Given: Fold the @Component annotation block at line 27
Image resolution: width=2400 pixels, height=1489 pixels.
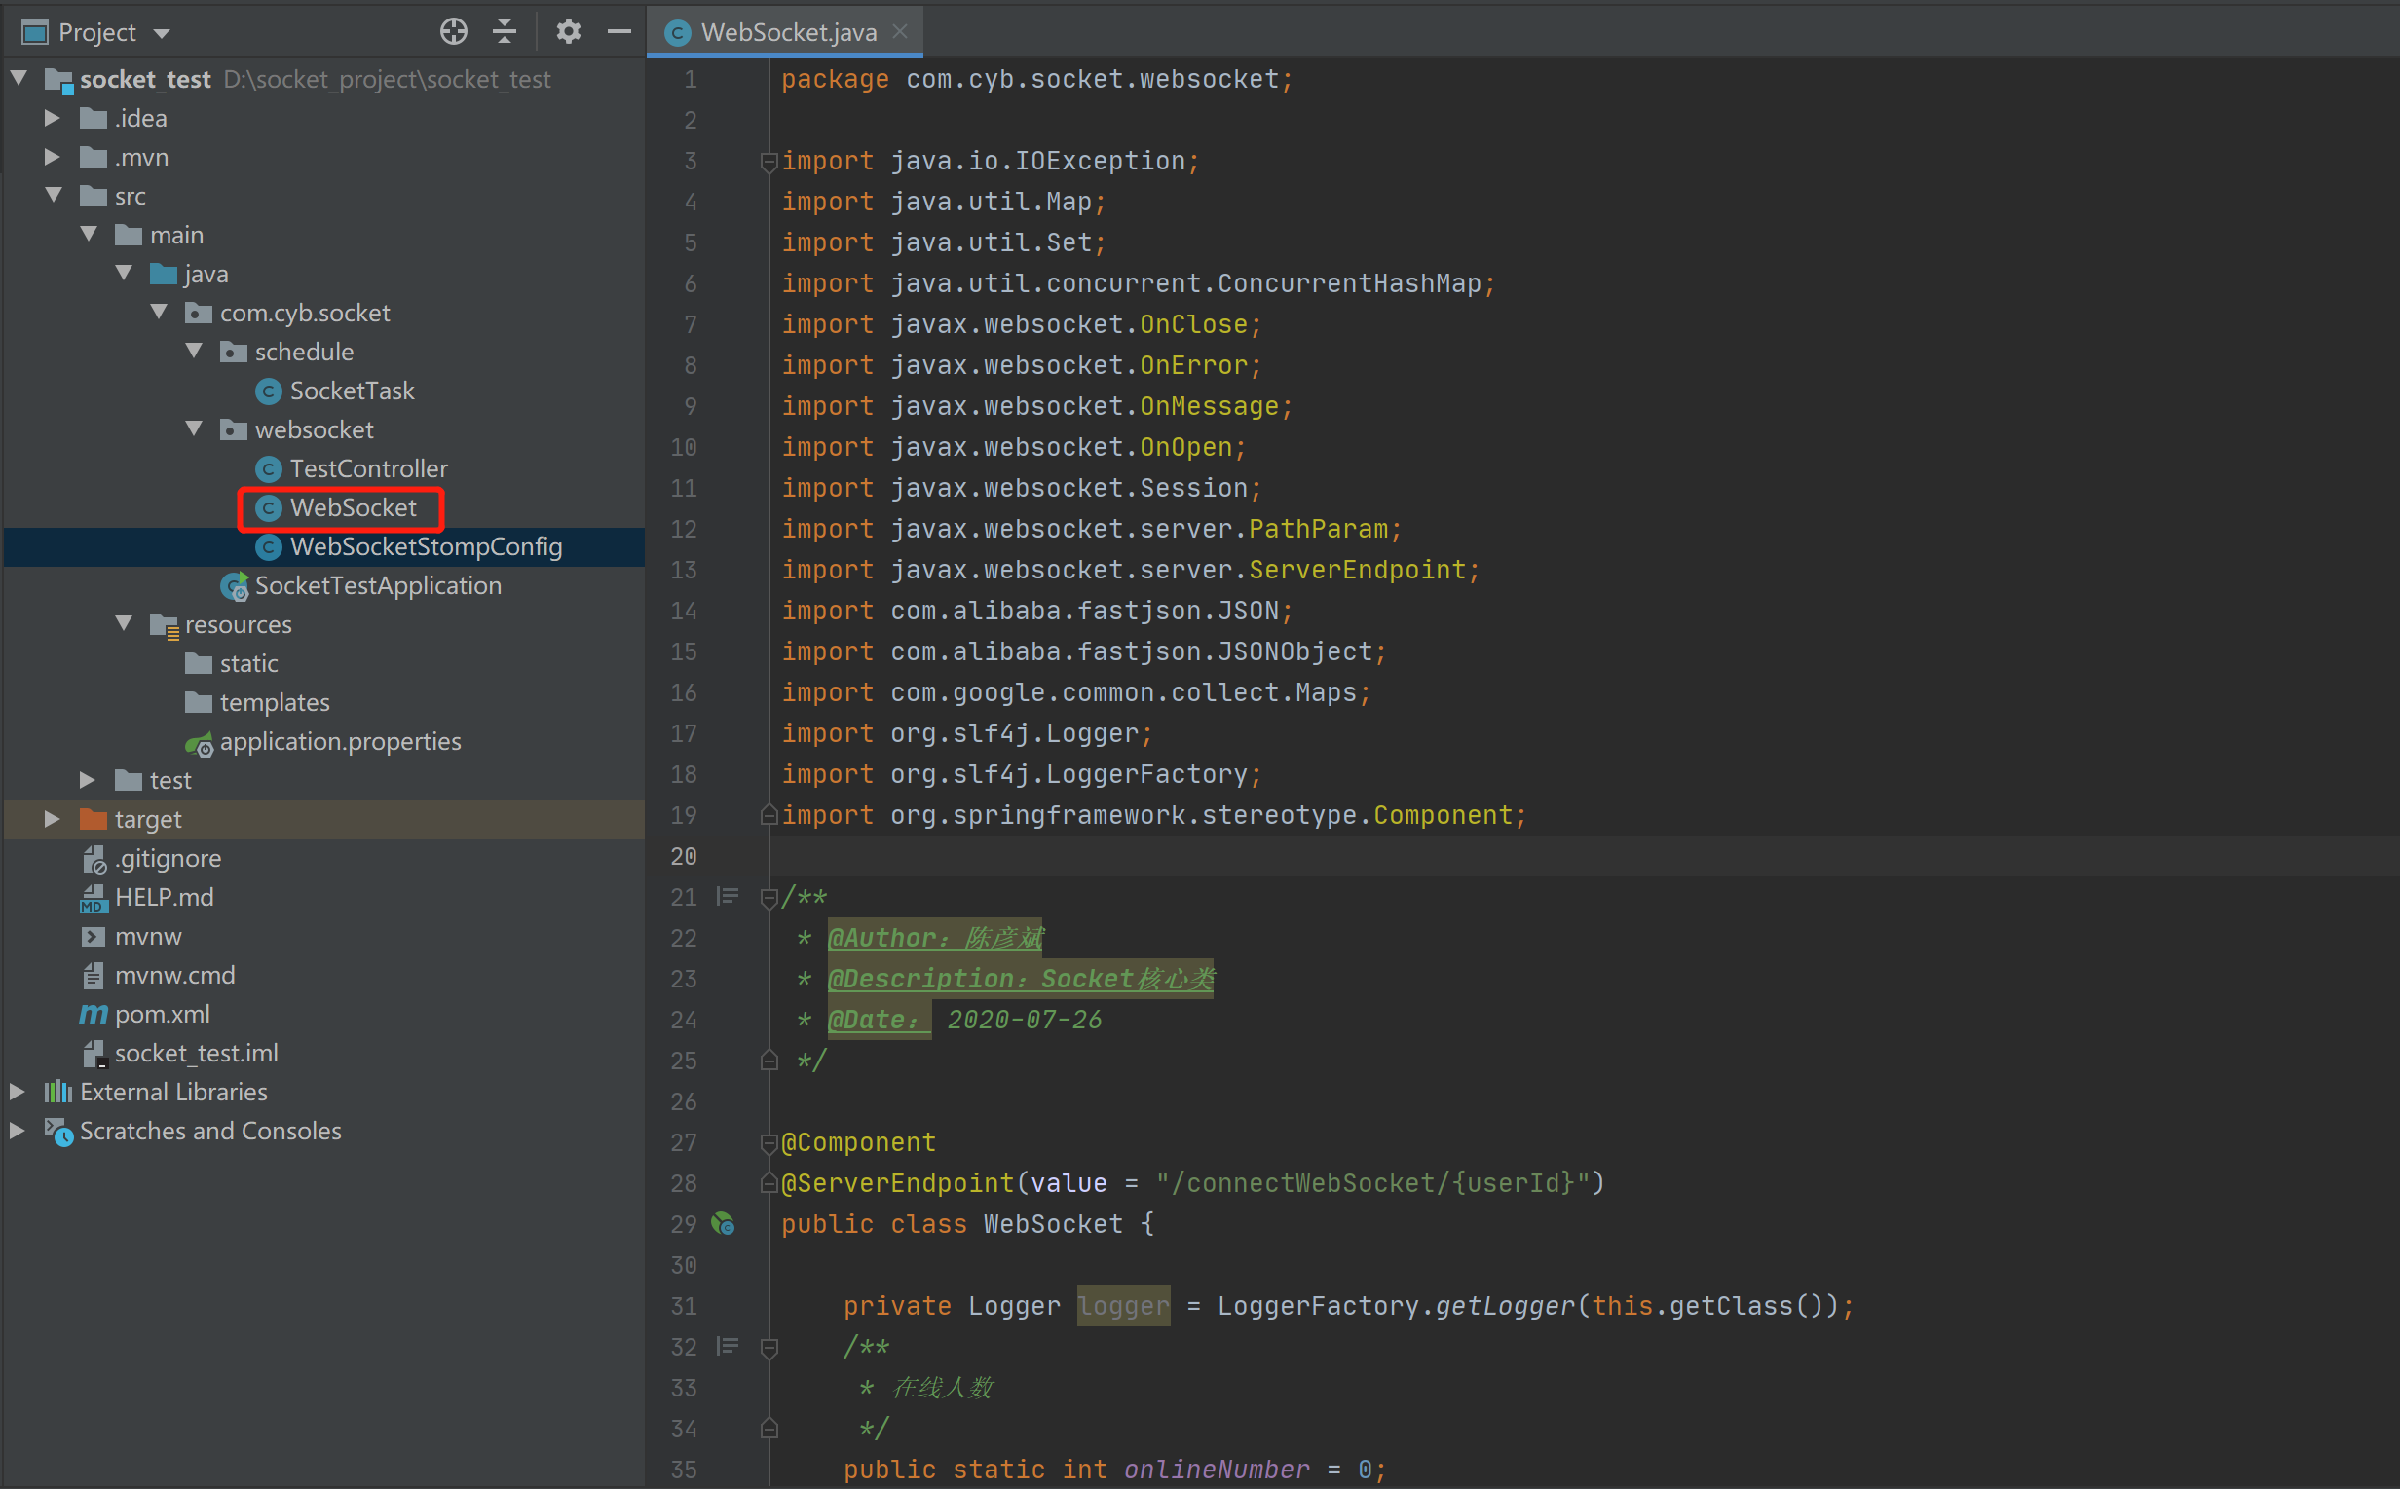Looking at the screenshot, I should (x=769, y=1143).
